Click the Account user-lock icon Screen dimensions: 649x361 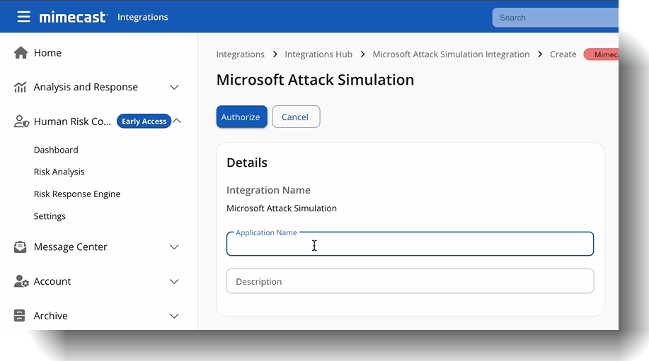coord(21,281)
